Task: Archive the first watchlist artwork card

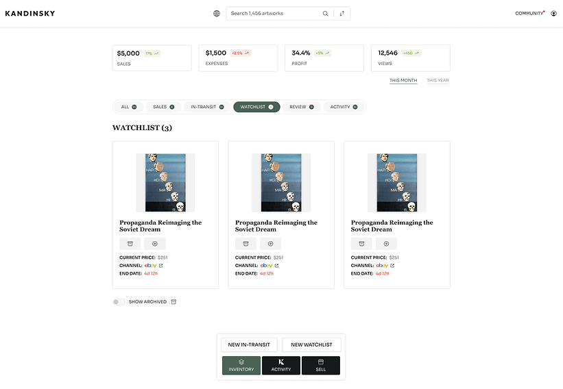Action: coord(130,244)
